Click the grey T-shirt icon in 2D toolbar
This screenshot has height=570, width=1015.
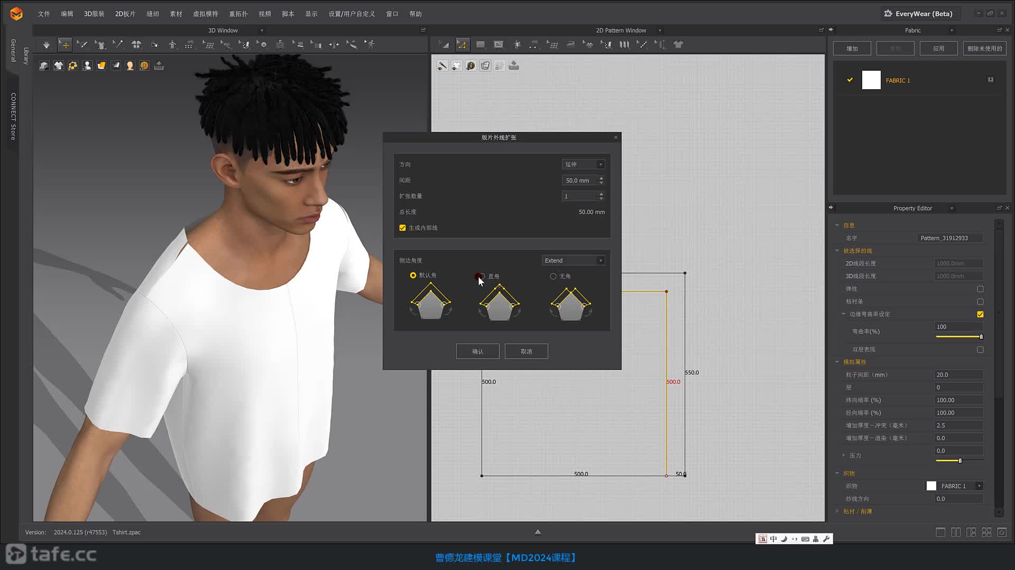pos(678,45)
